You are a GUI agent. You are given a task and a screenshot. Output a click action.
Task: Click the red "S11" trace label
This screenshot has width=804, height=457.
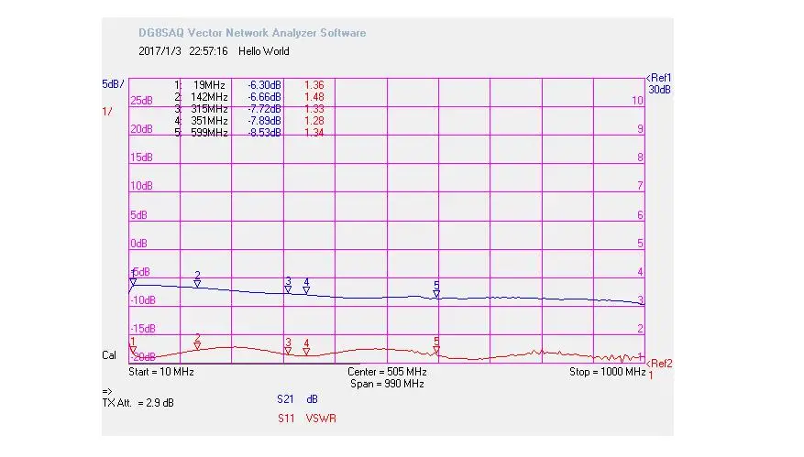click(x=286, y=419)
